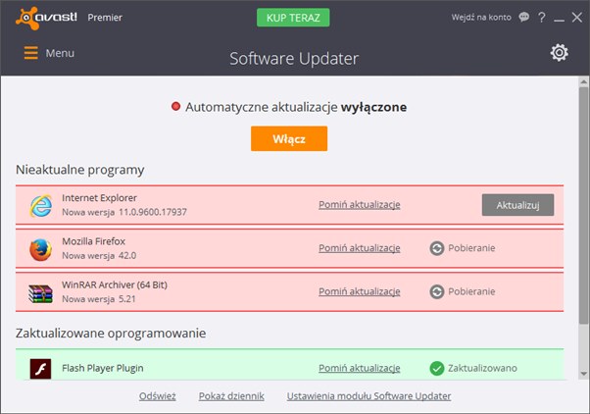590x414 pixels.
Task: Skip Internet Explorer update via Pomiń aktualizacje
Action: [x=360, y=205]
